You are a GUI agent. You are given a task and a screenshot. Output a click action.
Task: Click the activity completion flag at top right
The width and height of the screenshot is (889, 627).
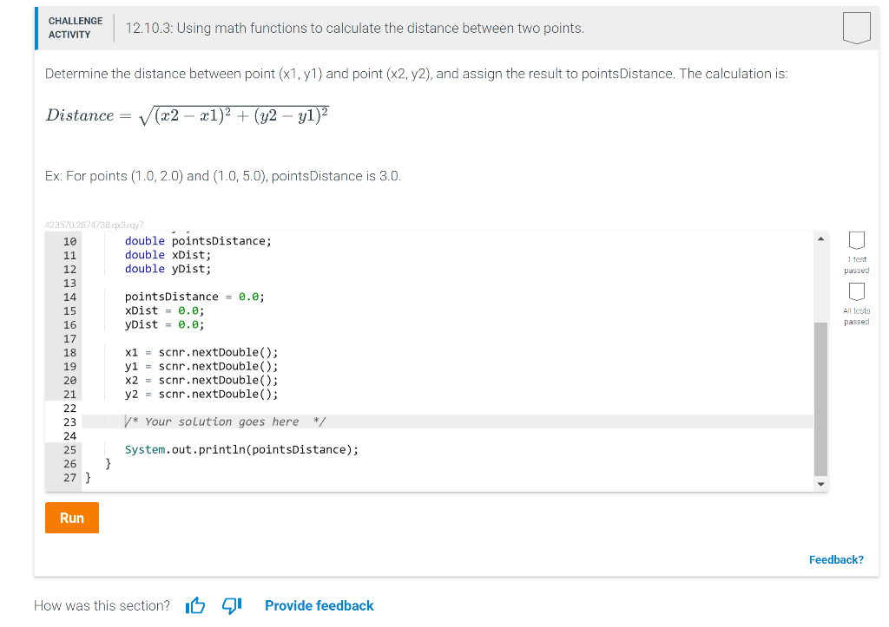point(857,27)
